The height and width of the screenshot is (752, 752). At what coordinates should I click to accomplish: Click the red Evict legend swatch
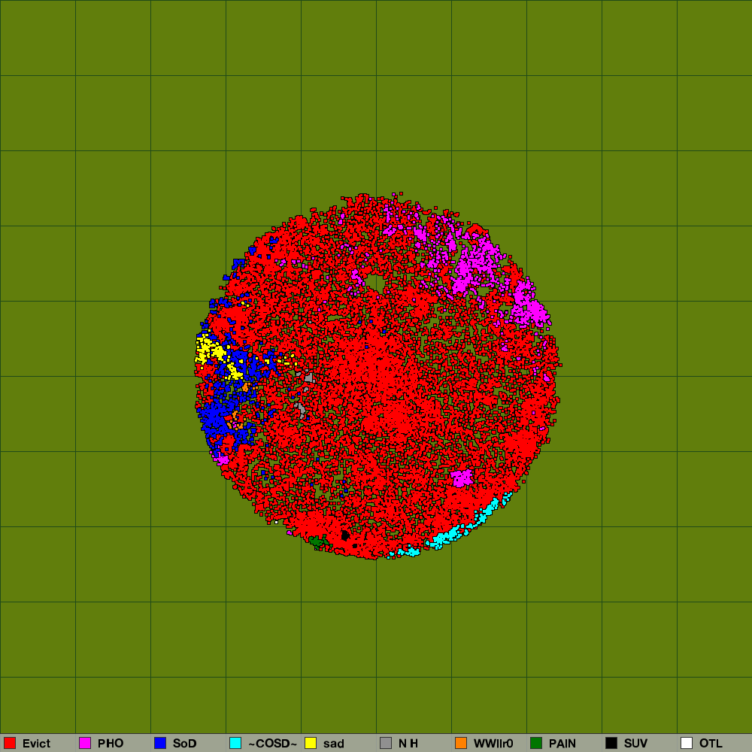pyautogui.click(x=10, y=743)
